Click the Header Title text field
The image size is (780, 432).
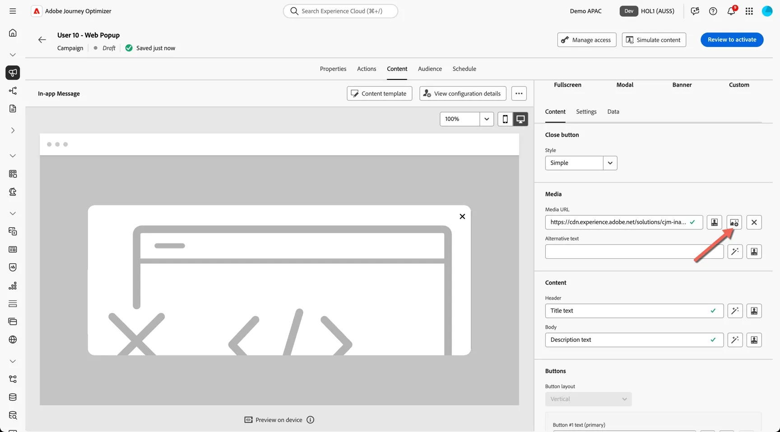click(634, 311)
